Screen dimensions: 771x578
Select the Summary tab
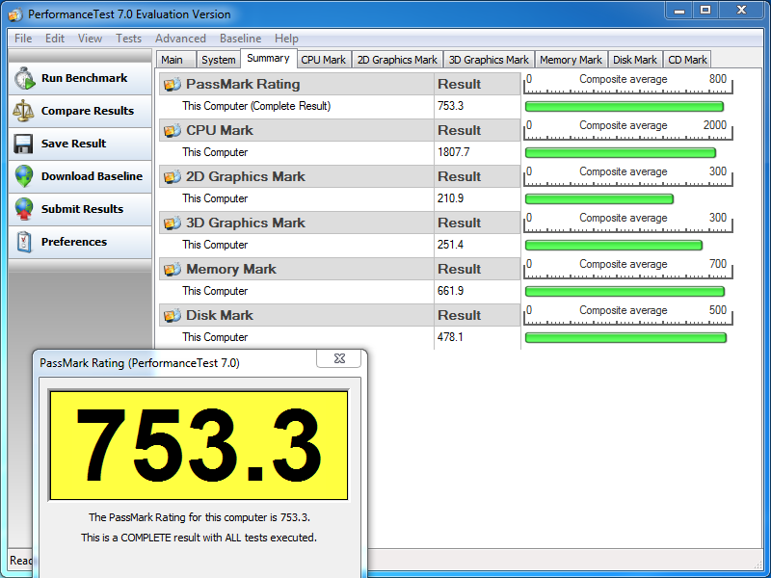click(268, 58)
